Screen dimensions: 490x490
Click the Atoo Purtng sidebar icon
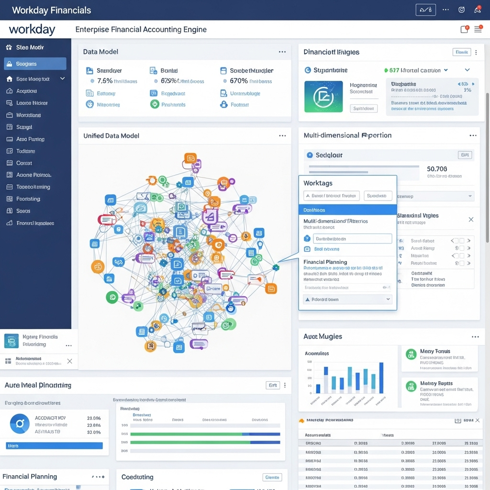pos(10,139)
